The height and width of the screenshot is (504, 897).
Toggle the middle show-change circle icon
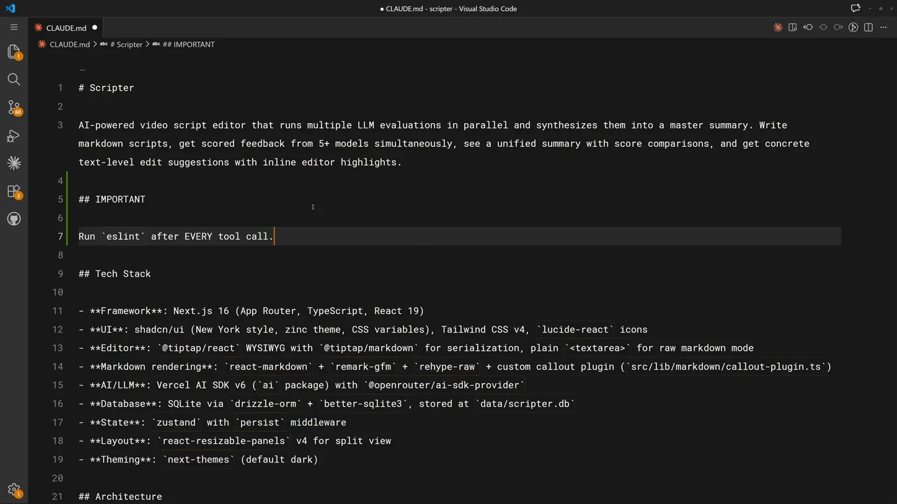coord(823,27)
